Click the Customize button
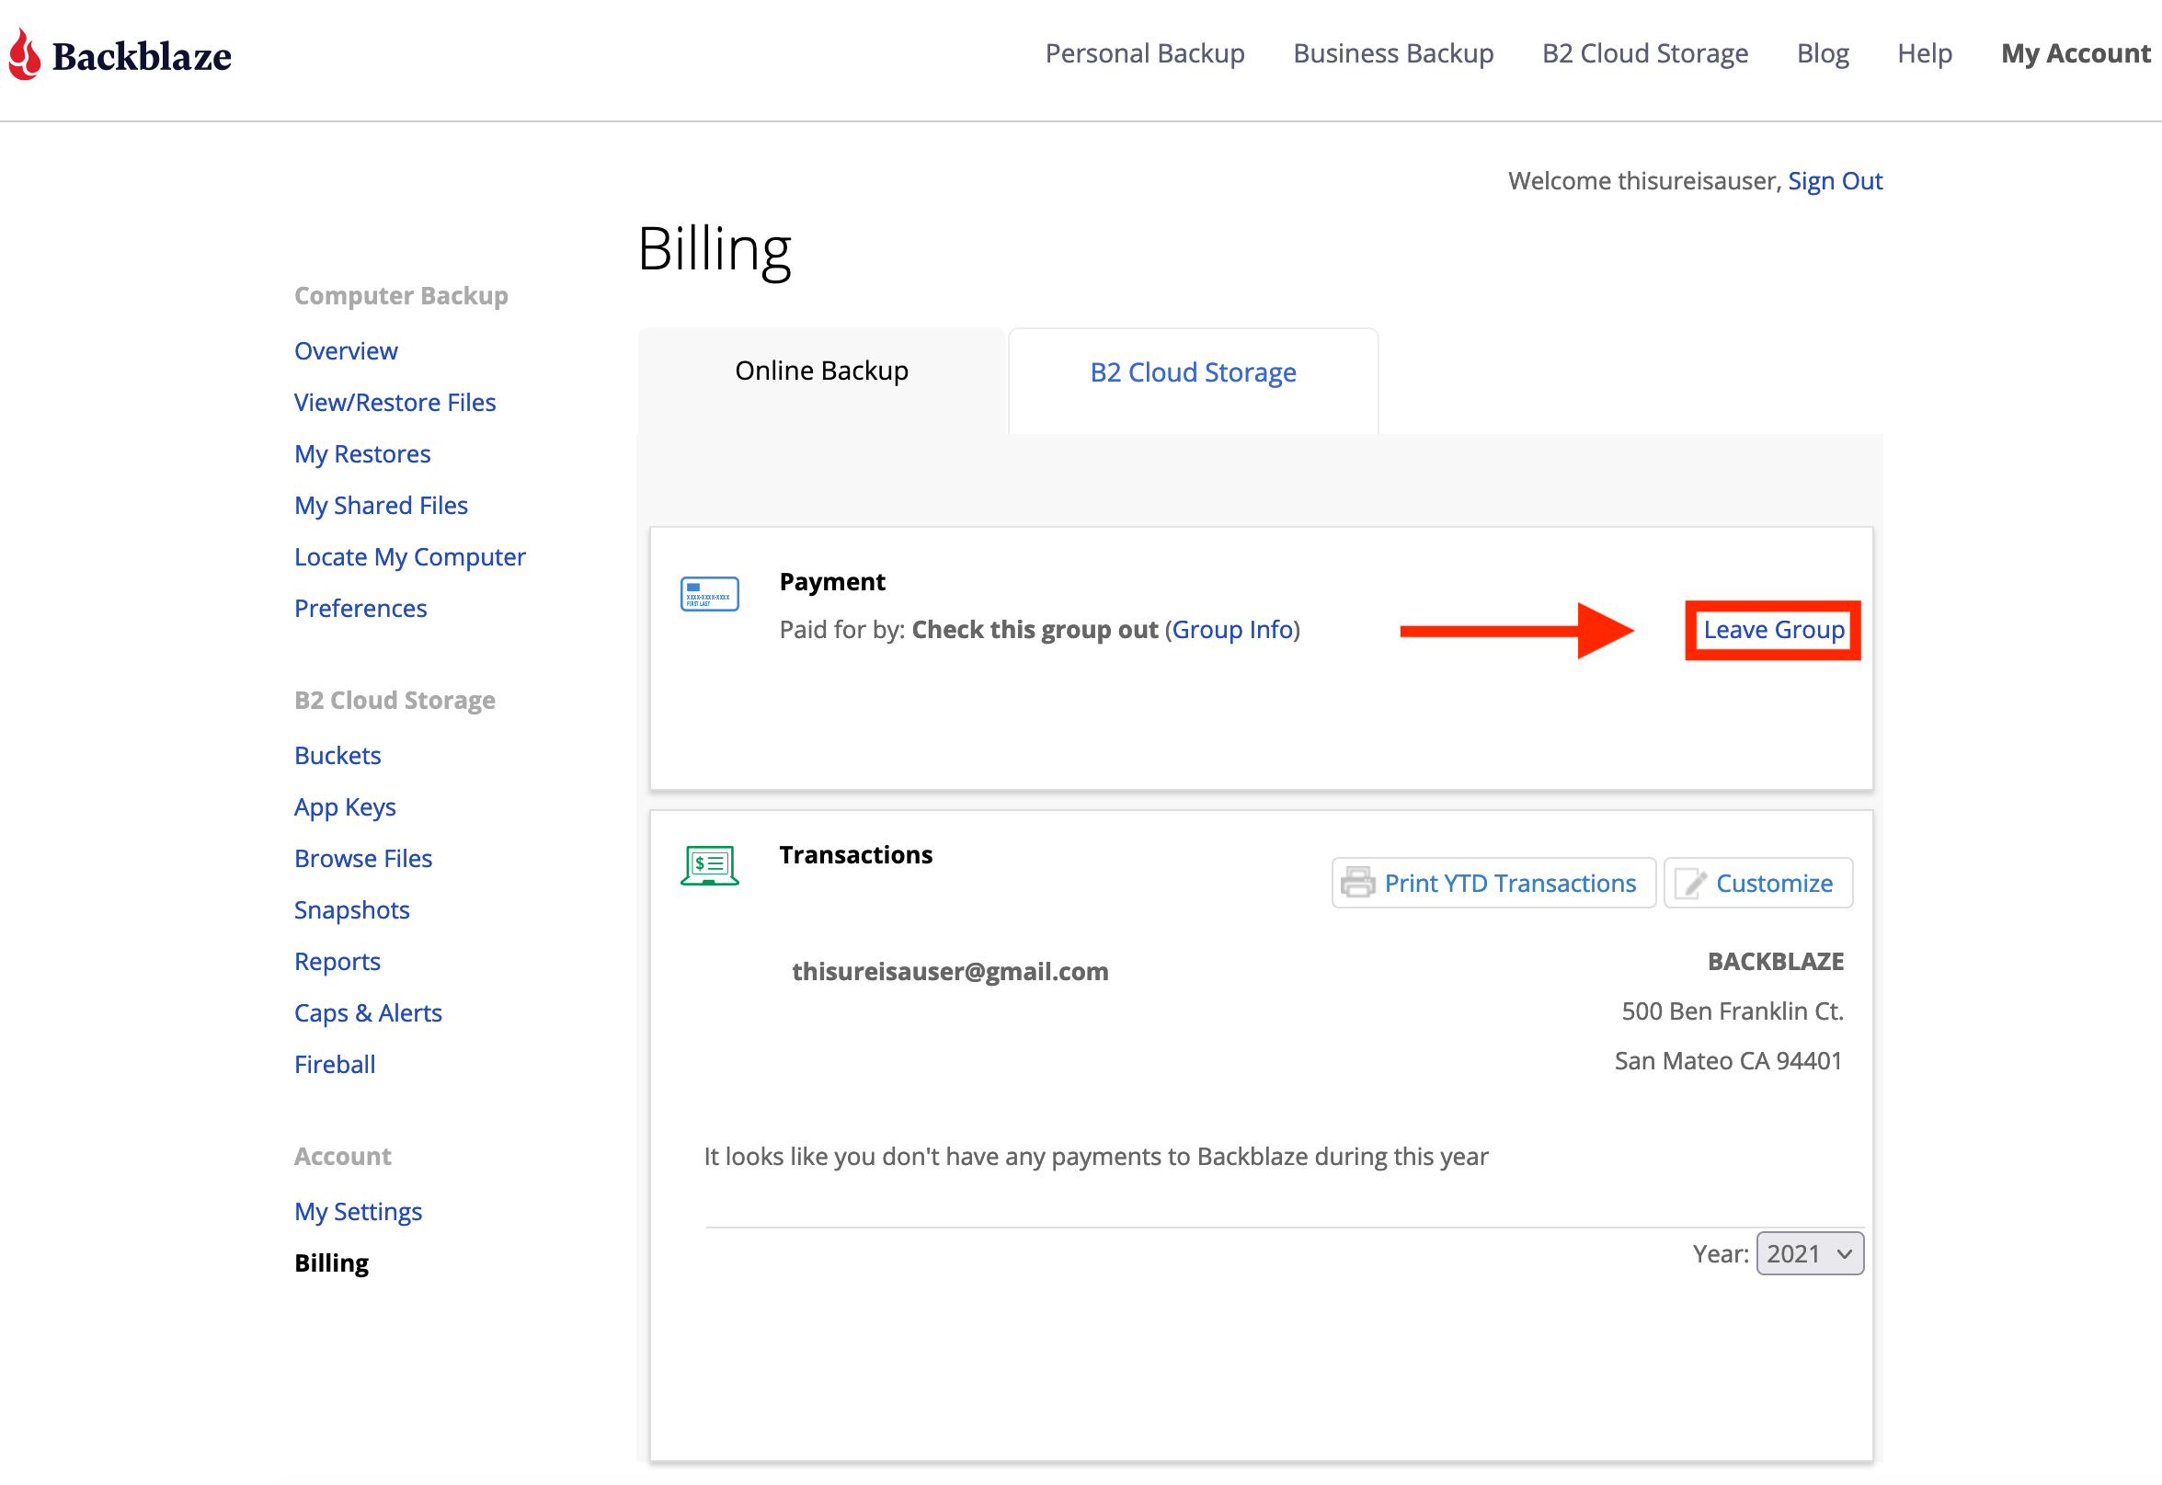Image resolution: width=2162 pixels, height=1485 pixels. 1757,882
